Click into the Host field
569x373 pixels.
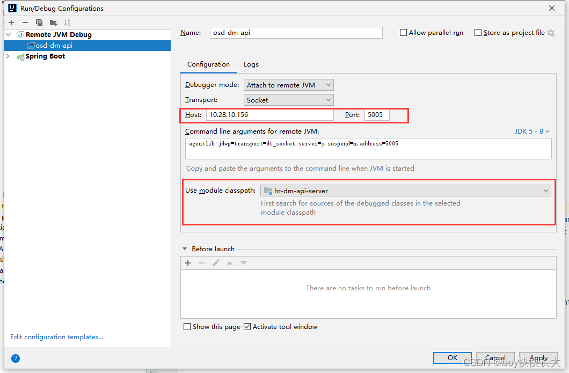270,115
